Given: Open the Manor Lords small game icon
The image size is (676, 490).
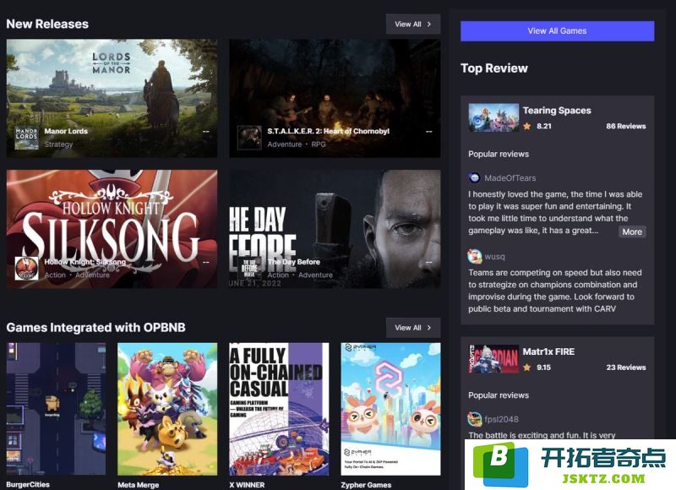Looking at the screenshot, I should pos(27,138).
